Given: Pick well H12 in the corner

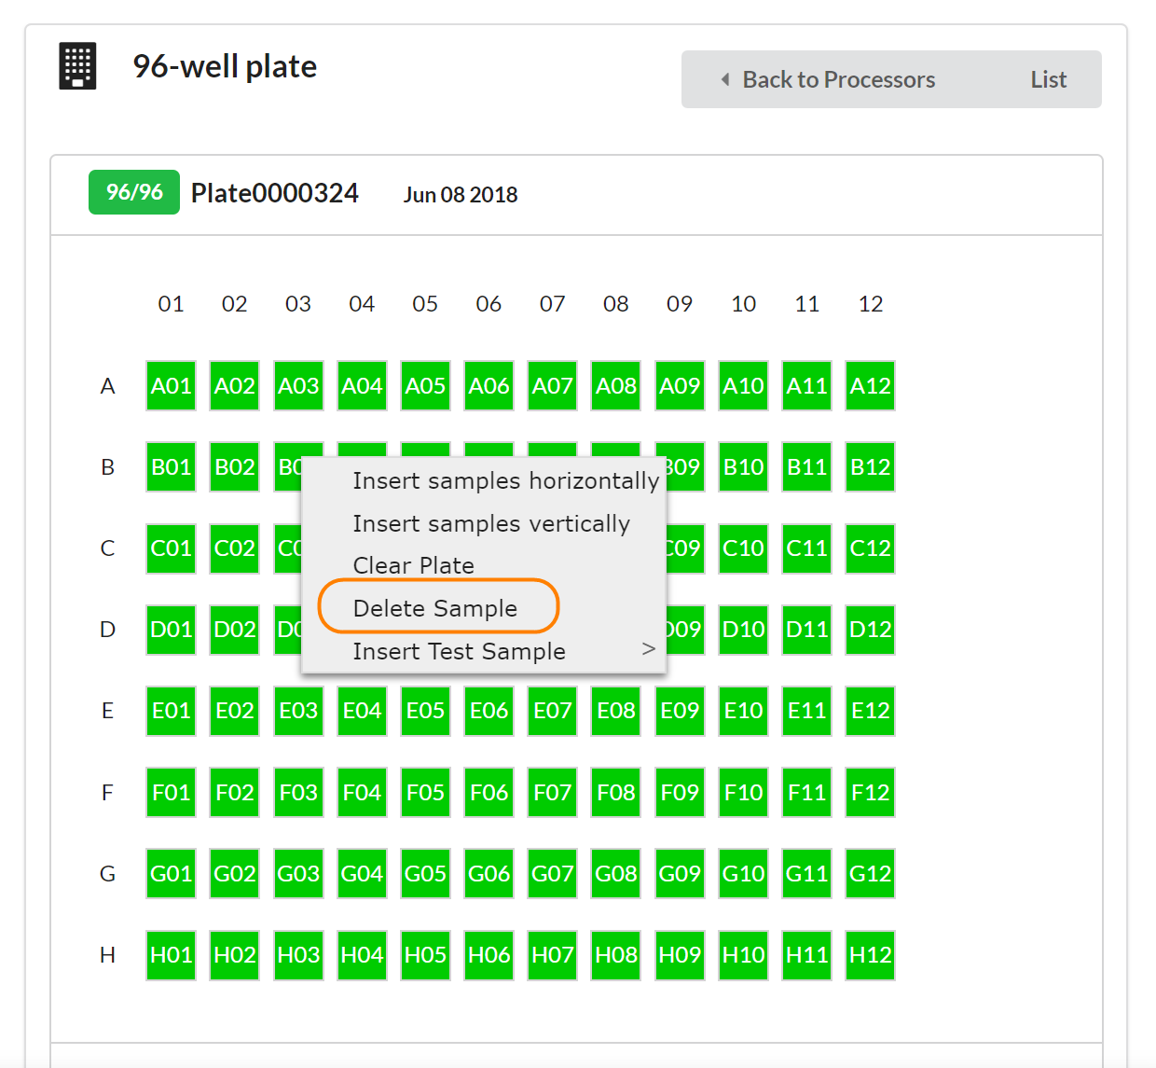Looking at the screenshot, I should coord(870,955).
